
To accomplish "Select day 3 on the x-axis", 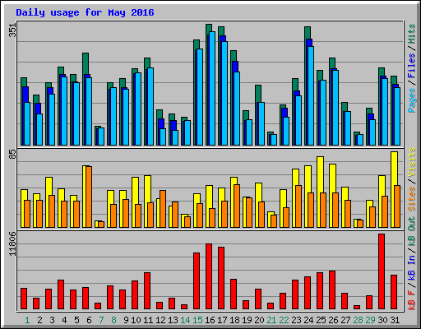I will [x=52, y=320].
